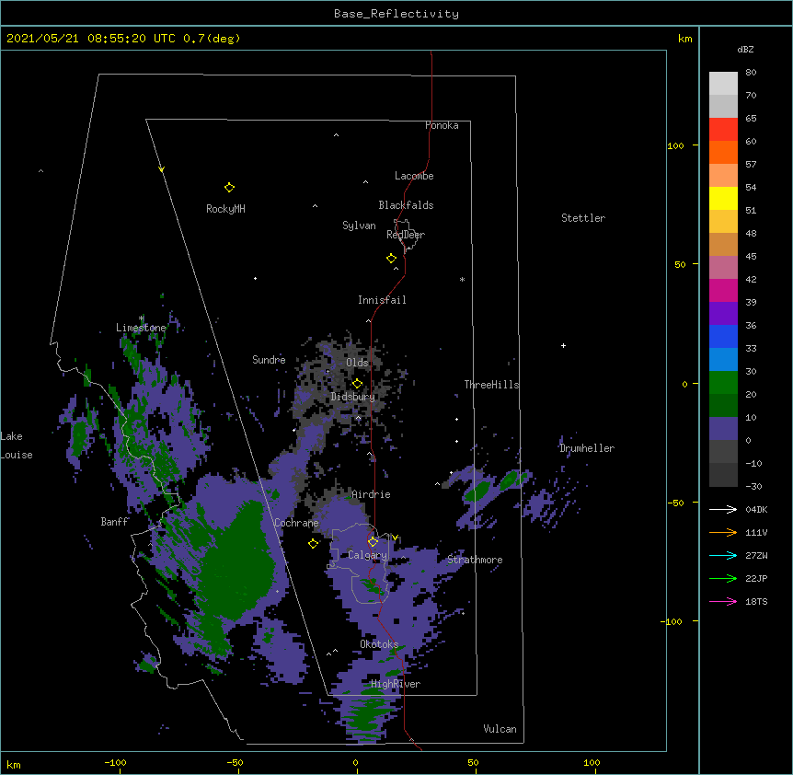Click the Innisfail label
The width and height of the screenshot is (793, 775).
click(382, 300)
